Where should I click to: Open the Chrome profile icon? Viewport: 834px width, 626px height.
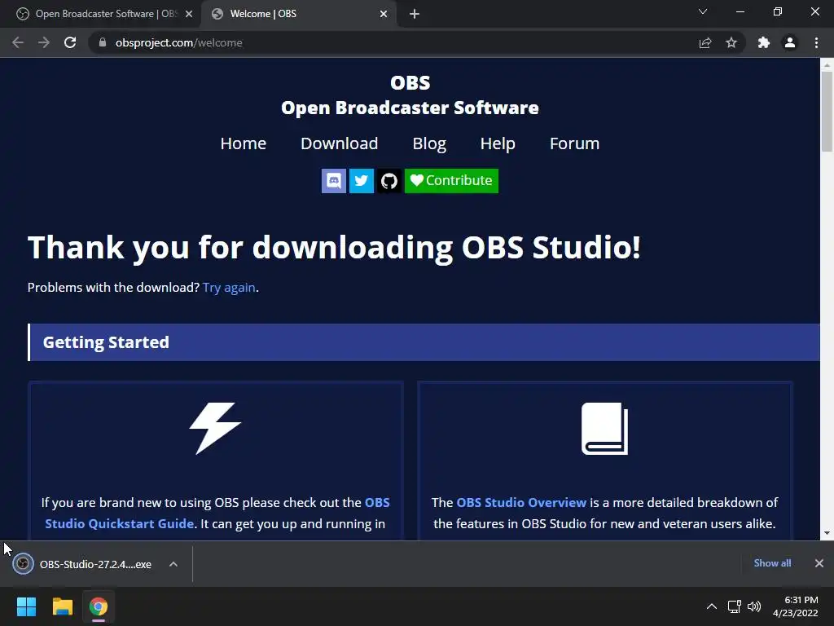coord(790,42)
